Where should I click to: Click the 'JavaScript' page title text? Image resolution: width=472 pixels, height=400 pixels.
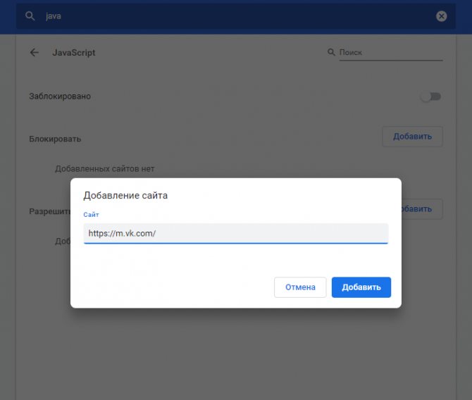click(74, 53)
